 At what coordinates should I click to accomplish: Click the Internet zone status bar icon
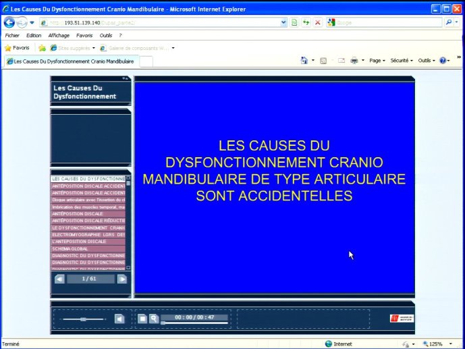coord(328,344)
